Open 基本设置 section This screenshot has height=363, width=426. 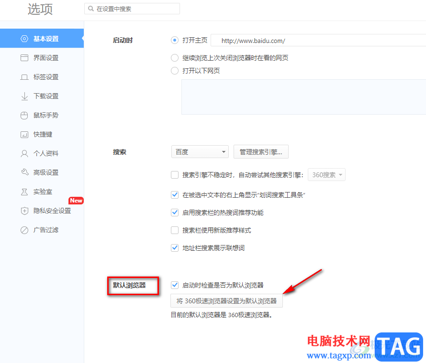[42, 38]
